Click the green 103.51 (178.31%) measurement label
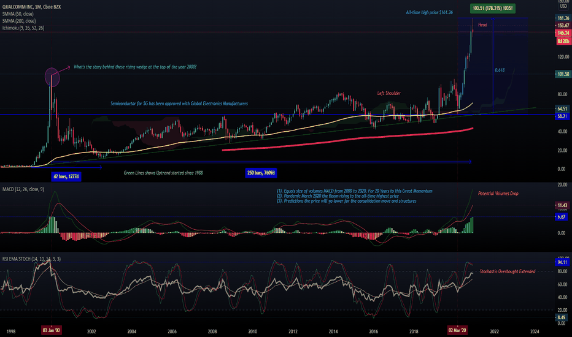Viewport: 572px width, 337px height. (x=492, y=8)
